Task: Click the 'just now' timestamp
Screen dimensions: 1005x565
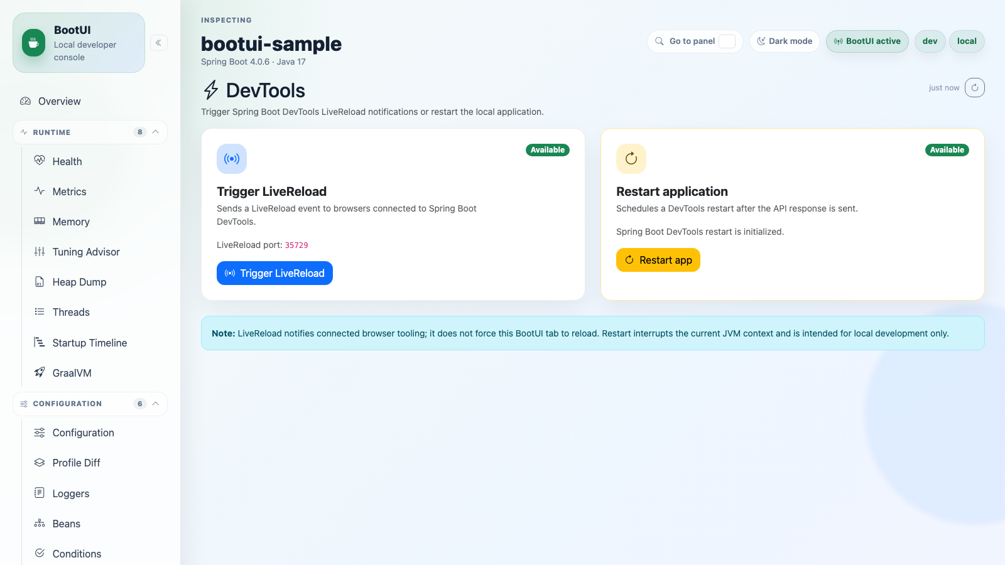Action: [x=944, y=88]
